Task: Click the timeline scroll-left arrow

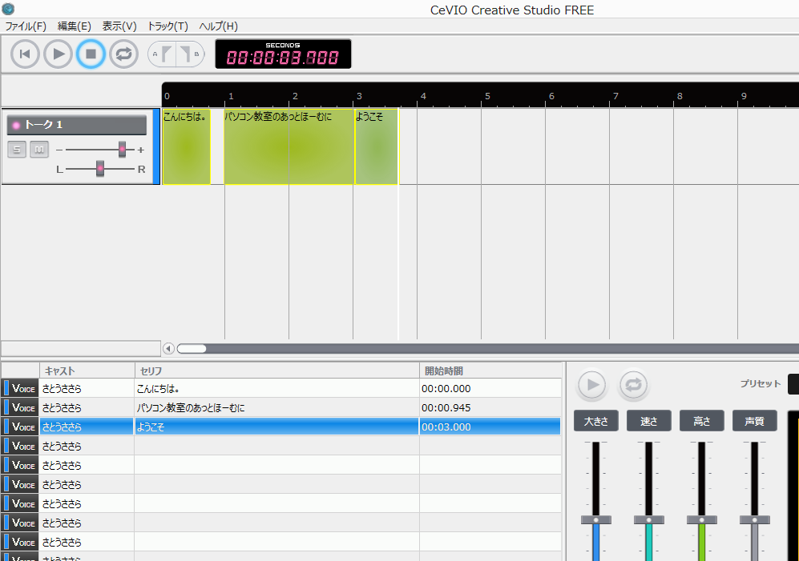Action: [168, 349]
